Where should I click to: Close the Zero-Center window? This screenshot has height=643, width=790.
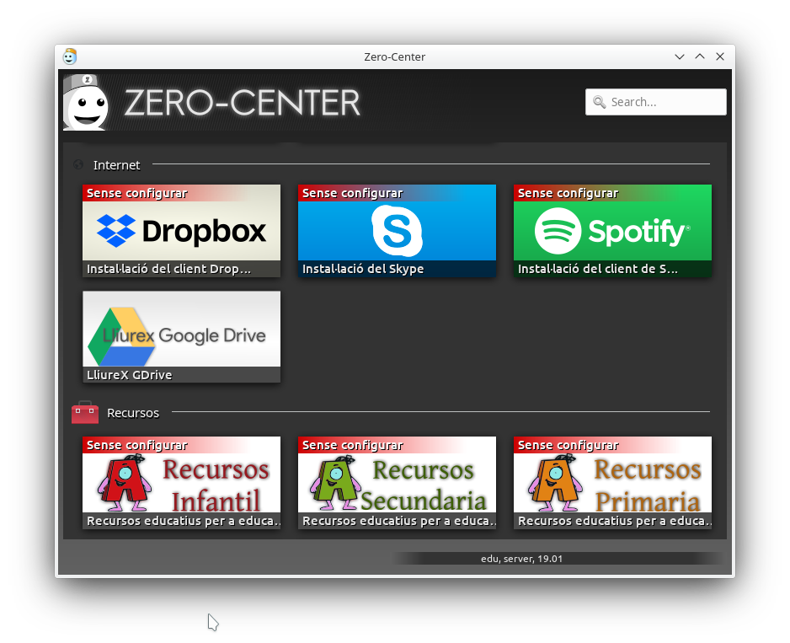720,56
